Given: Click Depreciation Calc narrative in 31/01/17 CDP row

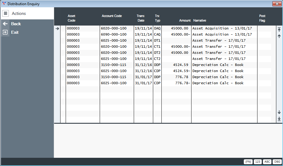Looking at the screenshot, I should click(x=218, y=83).
